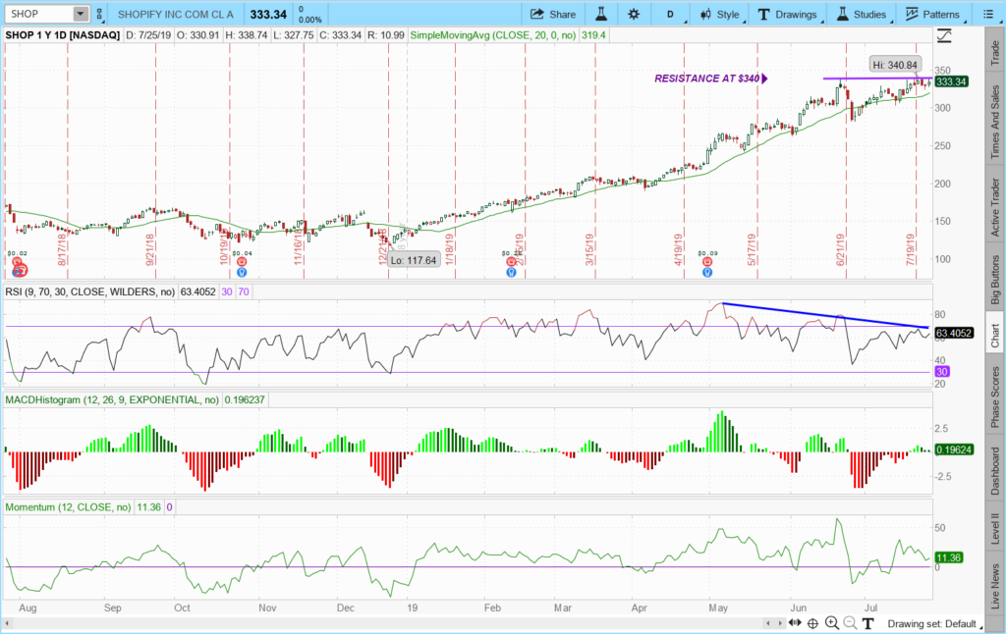The height and width of the screenshot is (634, 1006).
Task: Open the Studies menu
Action: (x=861, y=15)
